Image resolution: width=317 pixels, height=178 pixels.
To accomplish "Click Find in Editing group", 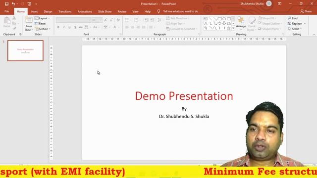I will [x=293, y=18].
